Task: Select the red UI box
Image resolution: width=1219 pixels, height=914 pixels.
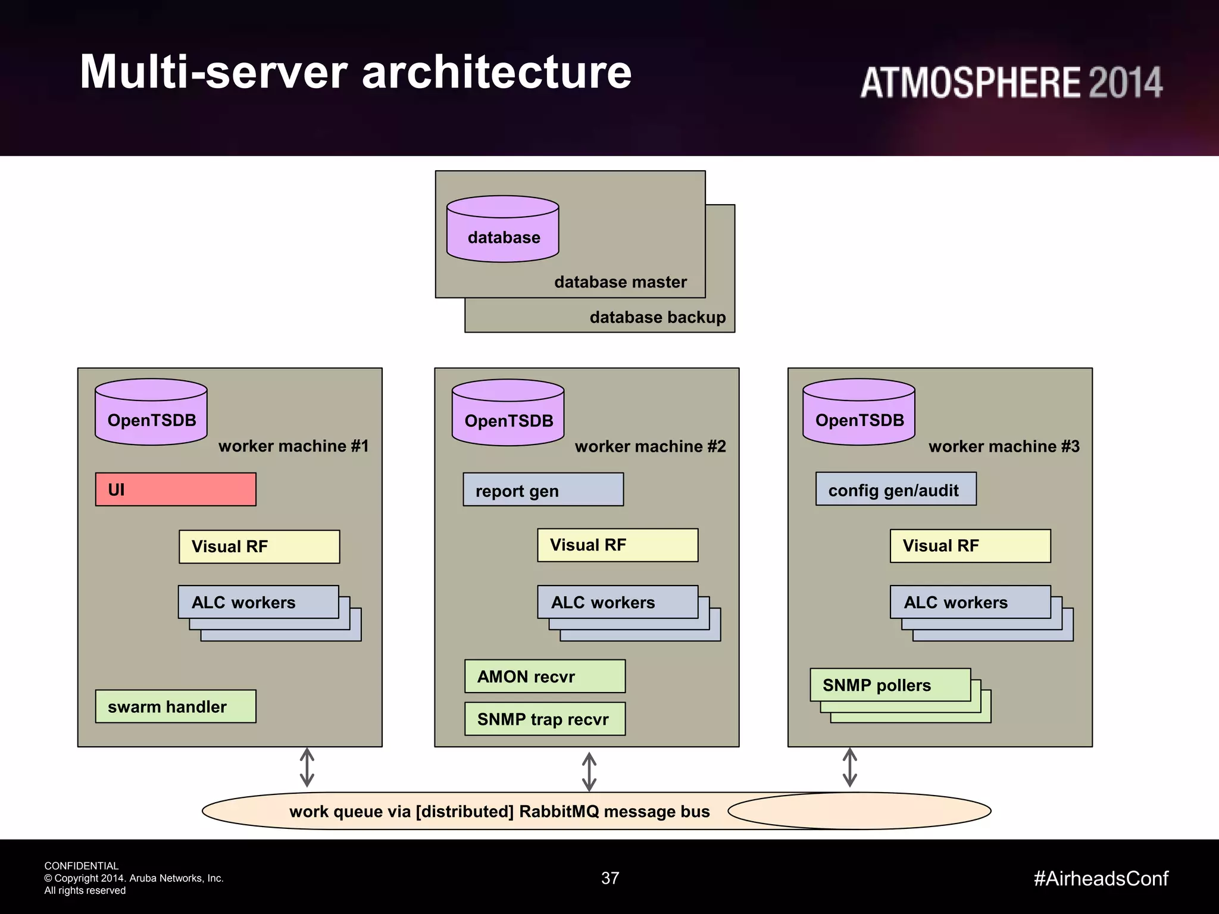Action: (x=176, y=490)
